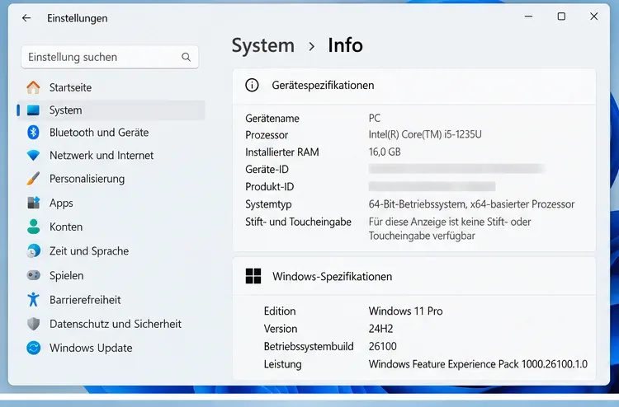The height and width of the screenshot is (407, 619).
Task: Click the Info breadcrumb title
Action: coord(346,45)
